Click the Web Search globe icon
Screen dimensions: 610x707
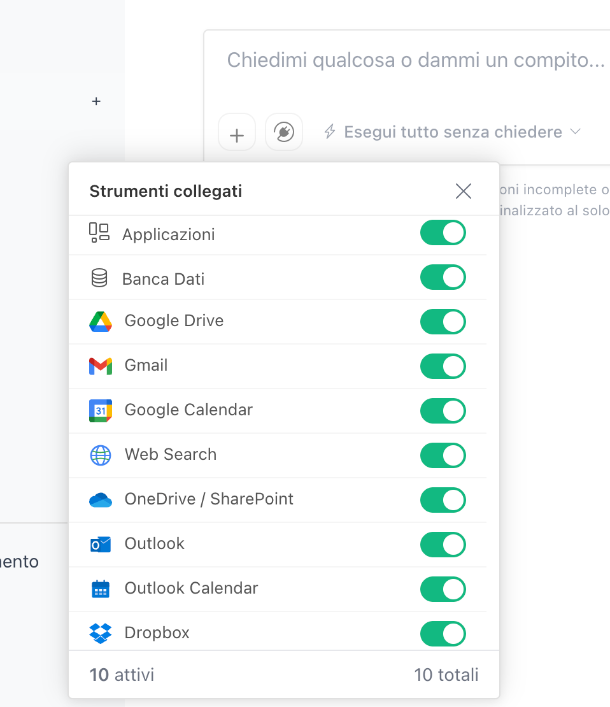pos(101,455)
